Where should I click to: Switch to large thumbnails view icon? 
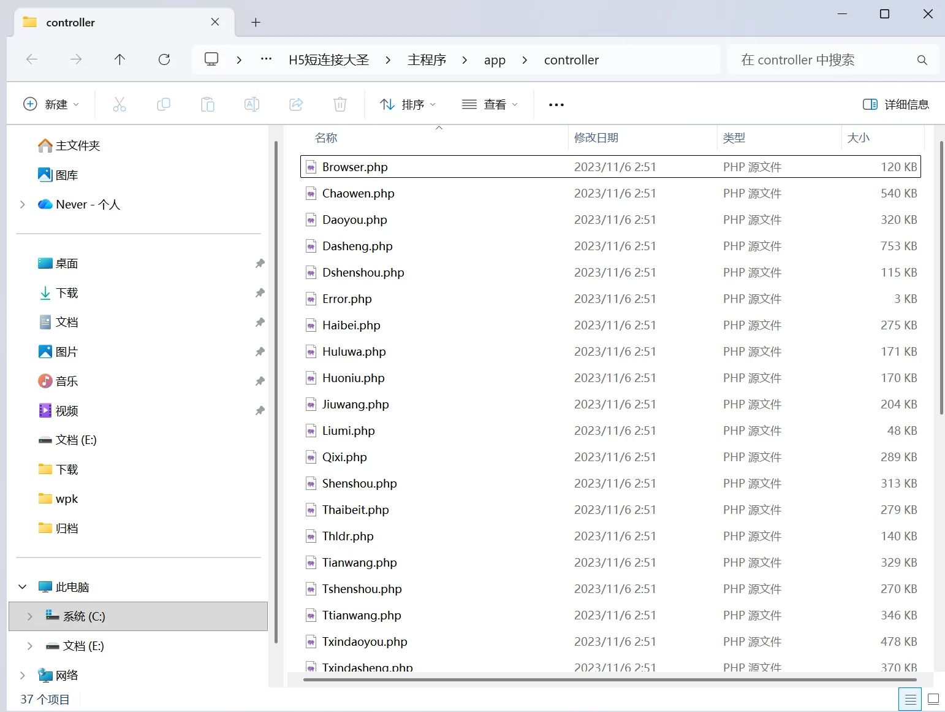pos(934,699)
